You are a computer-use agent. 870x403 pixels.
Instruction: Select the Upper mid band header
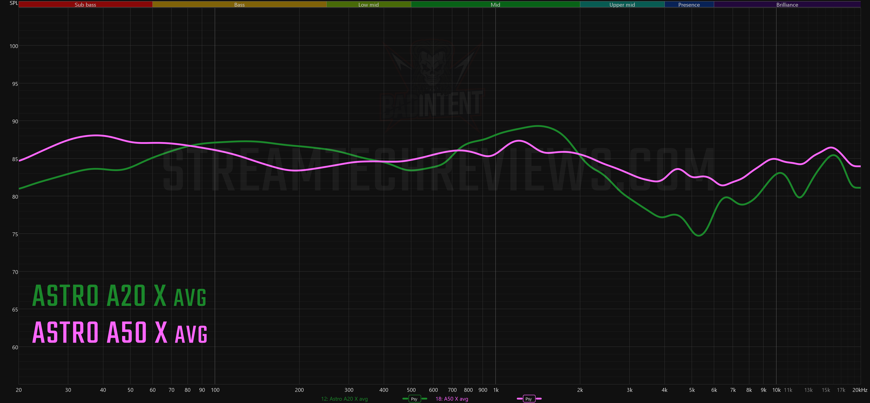tap(622, 5)
